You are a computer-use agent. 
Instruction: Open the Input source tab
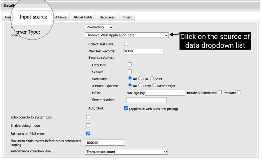[33, 17]
